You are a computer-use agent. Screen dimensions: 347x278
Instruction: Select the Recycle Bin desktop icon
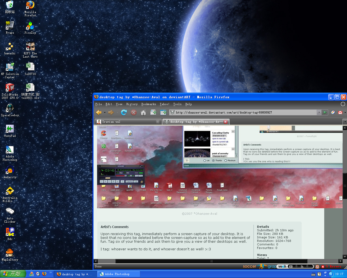point(10,7)
